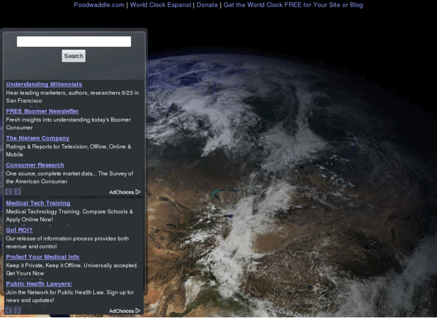The width and height of the screenshot is (437, 327).
Task: Open Medical Tech Training ad link
Action: coord(38,203)
